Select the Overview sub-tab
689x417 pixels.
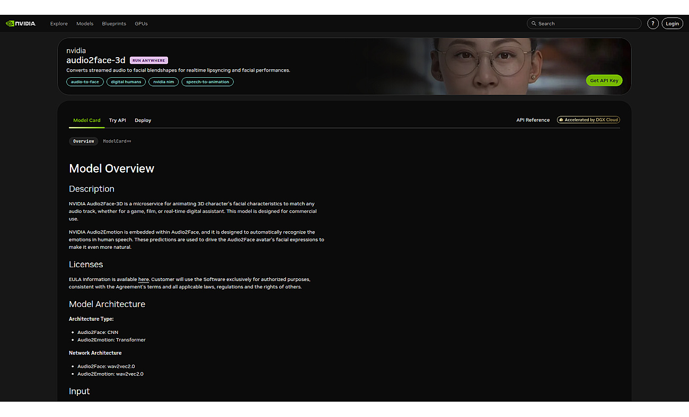click(x=84, y=141)
